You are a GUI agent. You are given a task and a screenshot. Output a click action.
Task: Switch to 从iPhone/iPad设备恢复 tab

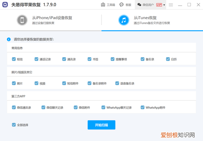click(x=51, y=20)
